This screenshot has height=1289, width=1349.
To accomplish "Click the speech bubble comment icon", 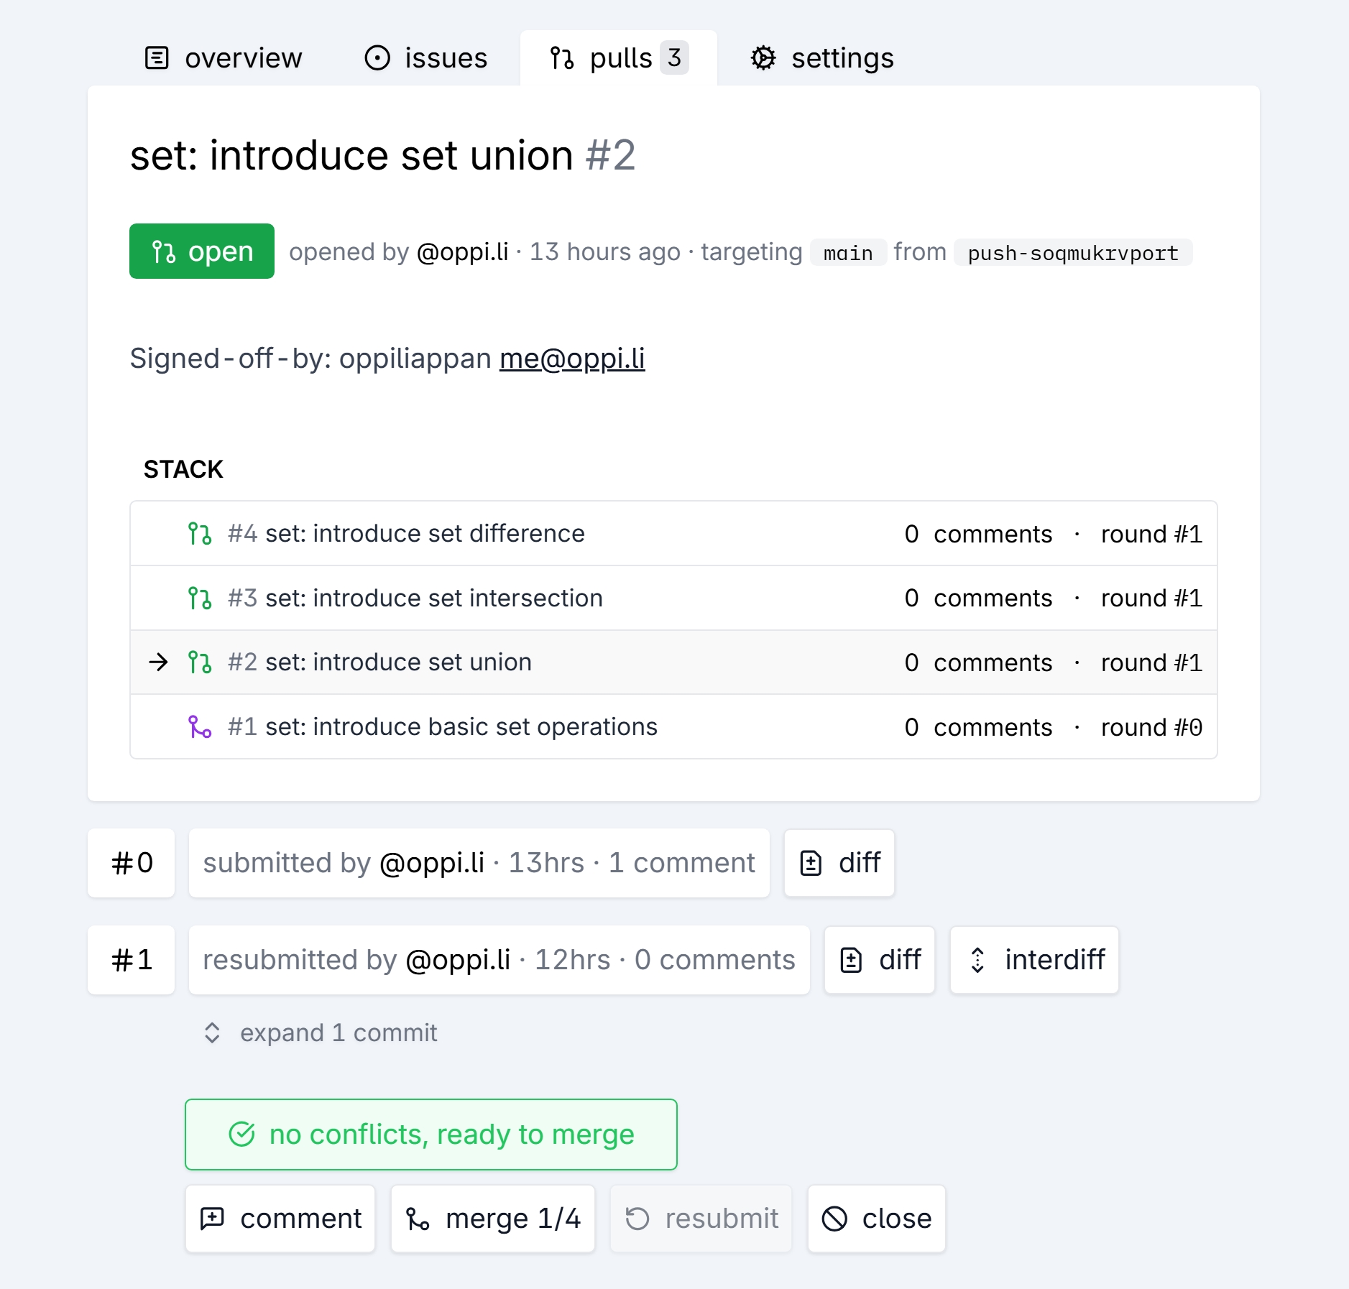I will pos(212,1219).
